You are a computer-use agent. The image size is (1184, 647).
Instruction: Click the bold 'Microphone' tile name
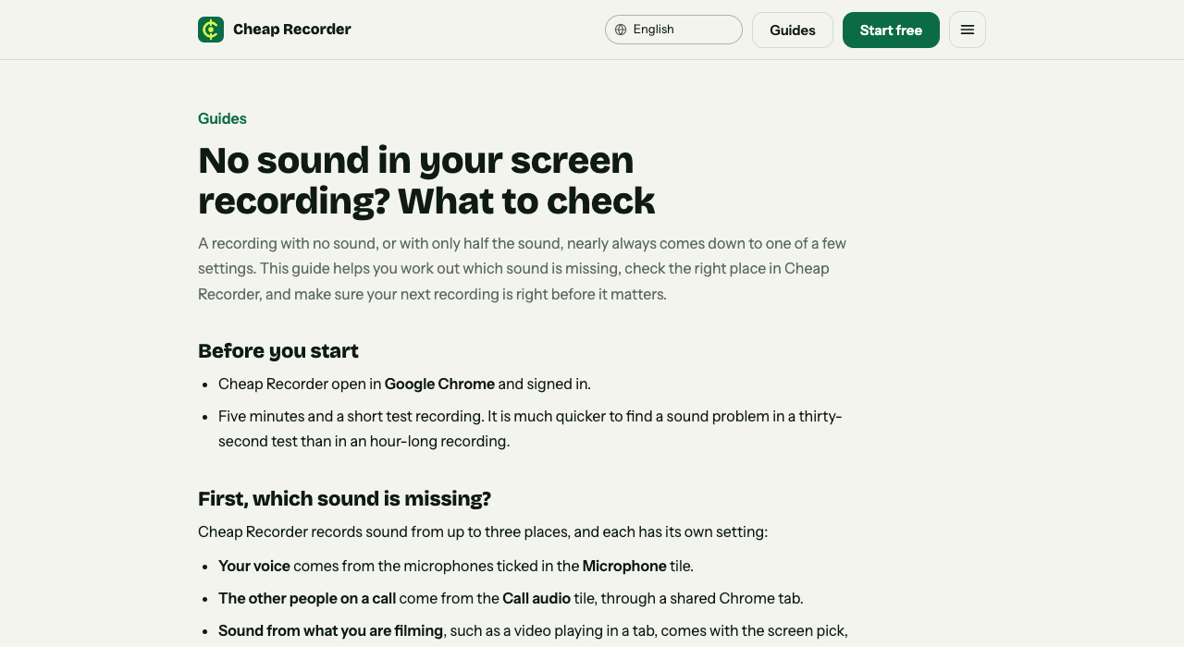point(624,566)
